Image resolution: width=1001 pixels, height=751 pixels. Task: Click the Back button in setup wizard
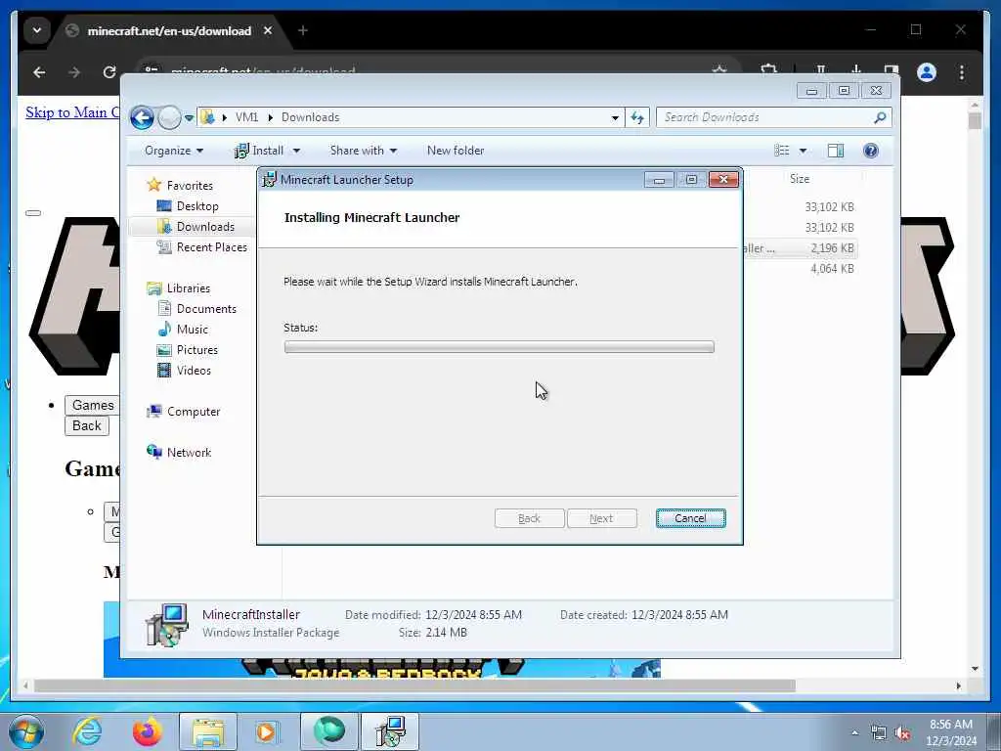click(529, 518)
